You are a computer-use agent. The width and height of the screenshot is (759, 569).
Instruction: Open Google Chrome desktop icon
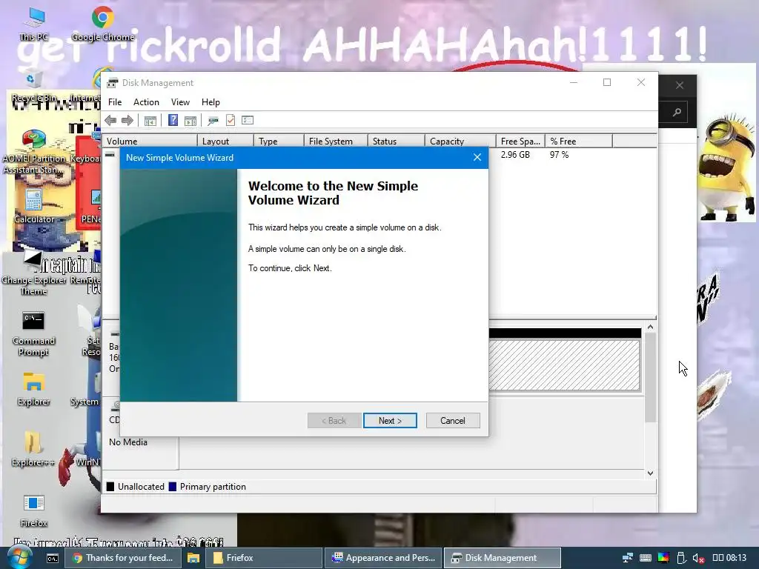click(x=102, y=24)
